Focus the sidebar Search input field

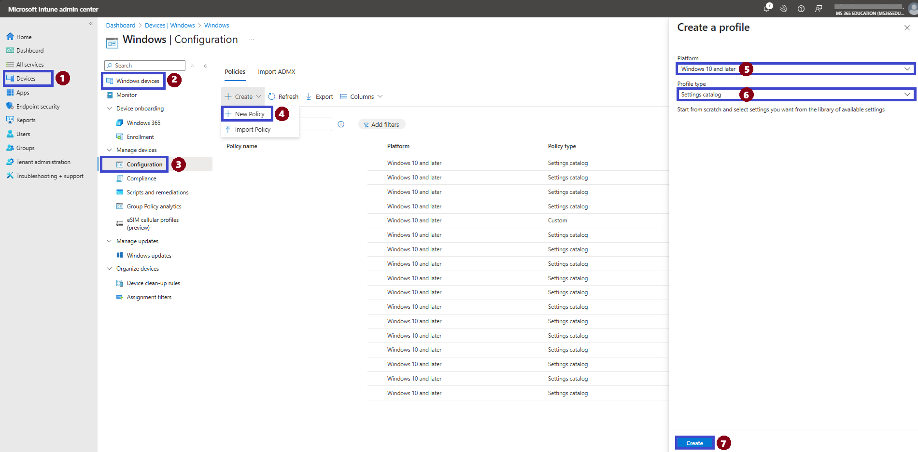(145, 66)
